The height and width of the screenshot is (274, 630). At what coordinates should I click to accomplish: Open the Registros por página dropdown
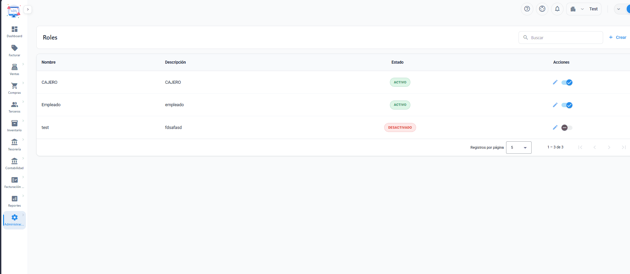pos(519,147)
